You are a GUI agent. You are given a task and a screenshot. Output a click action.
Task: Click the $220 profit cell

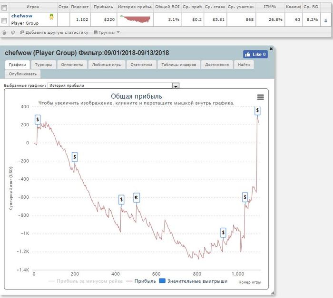(103, 19)
